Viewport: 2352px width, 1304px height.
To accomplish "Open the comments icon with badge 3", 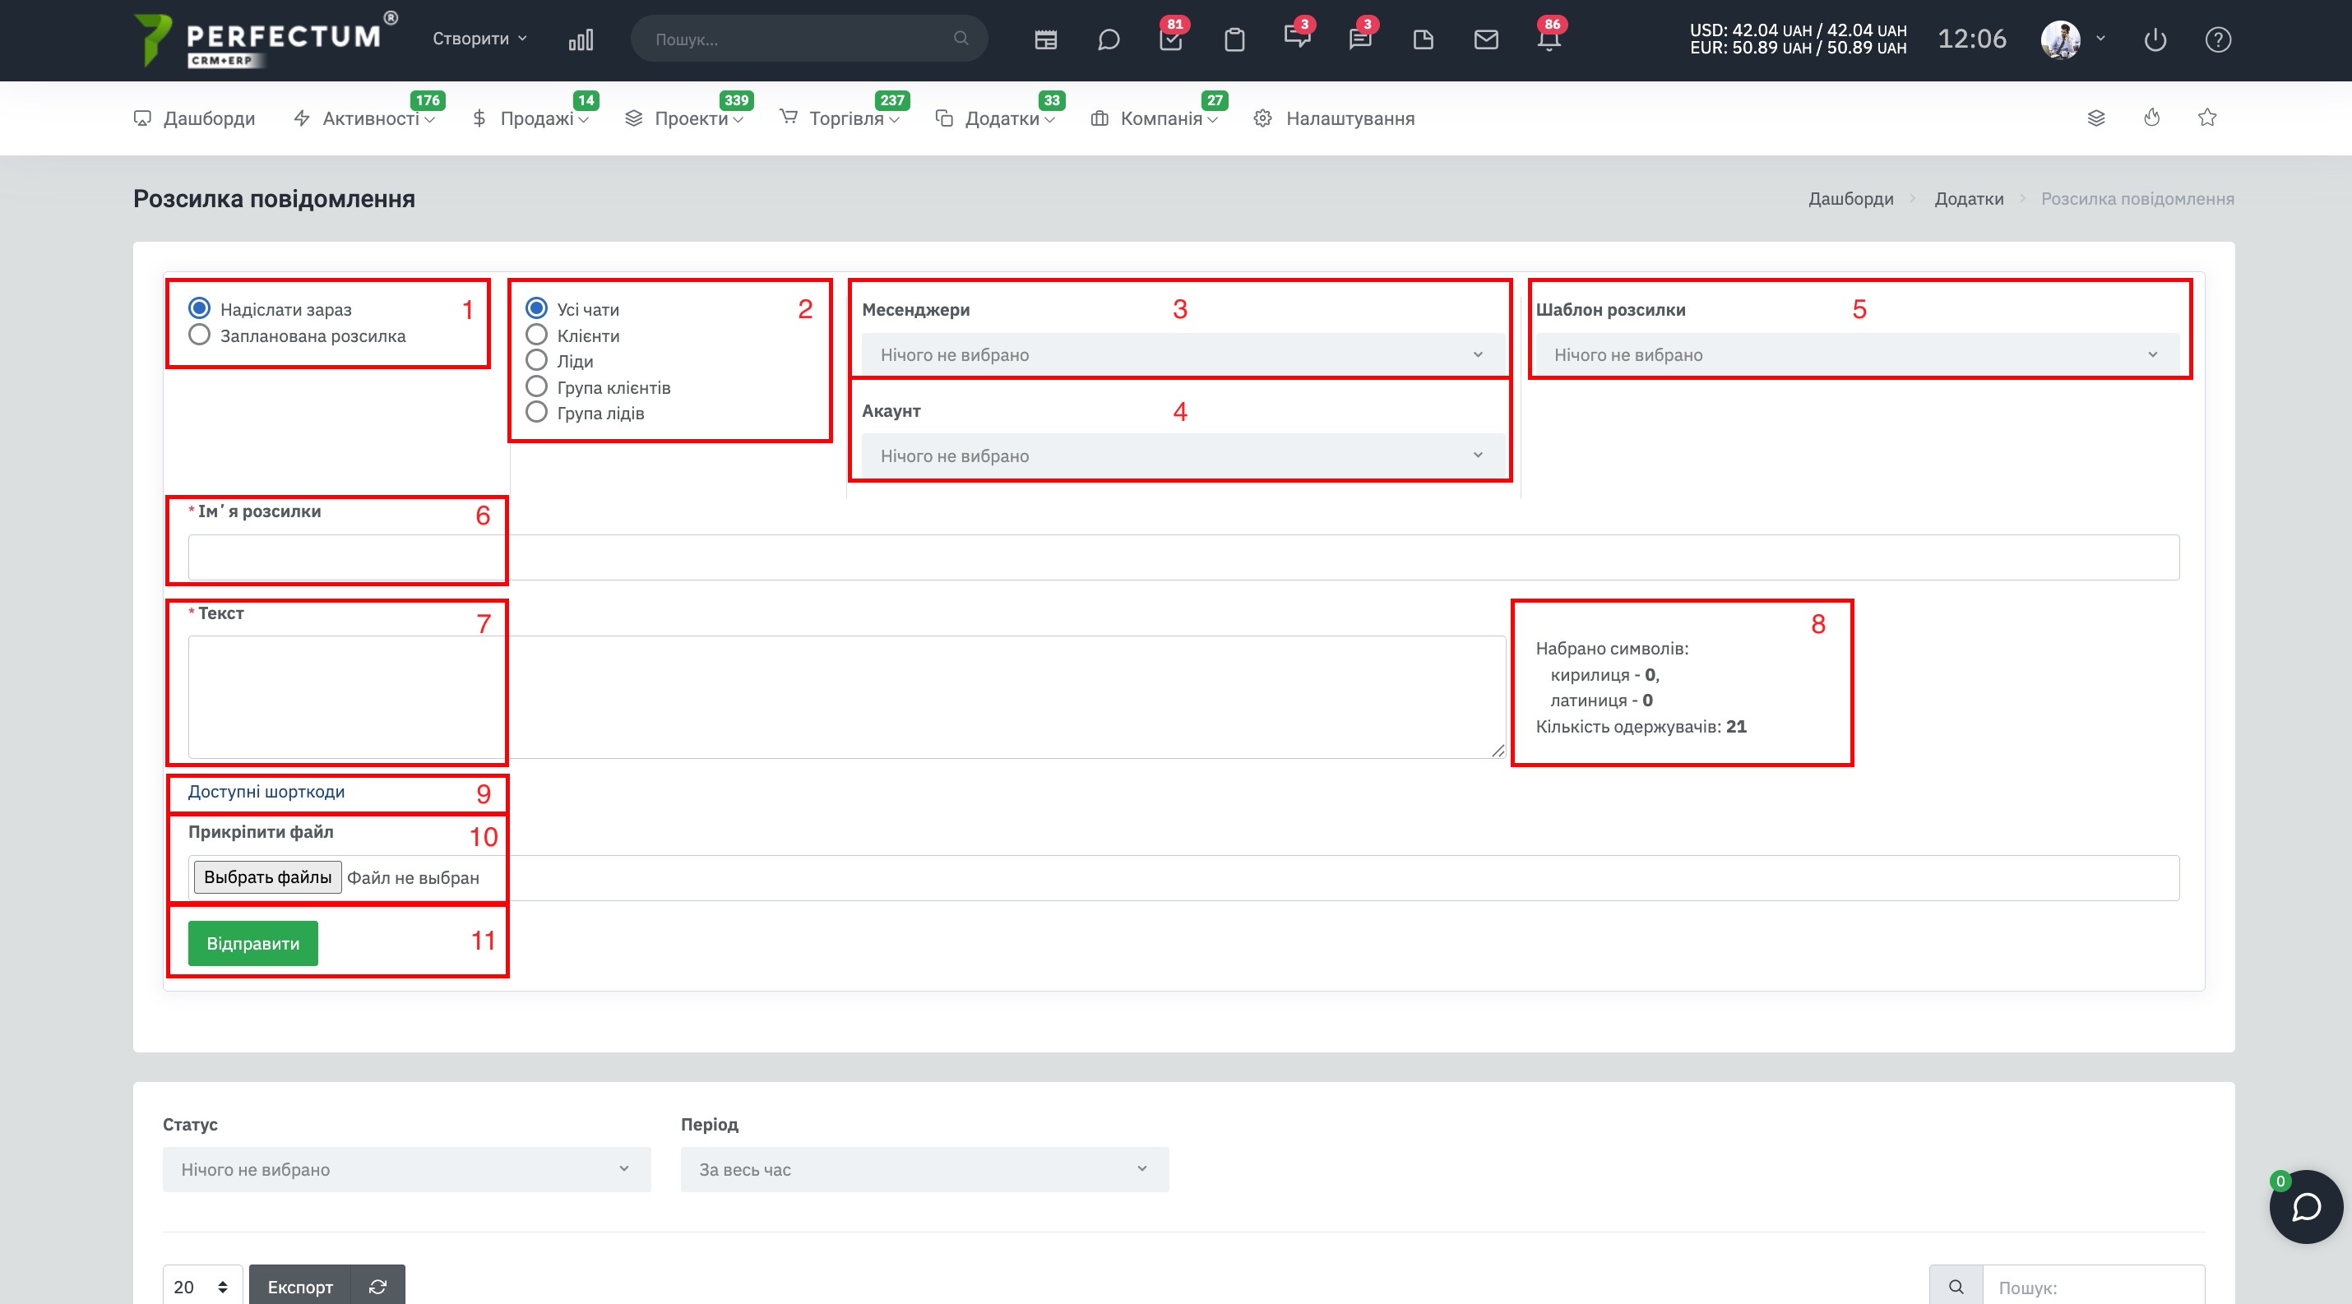I will 1297,38.
